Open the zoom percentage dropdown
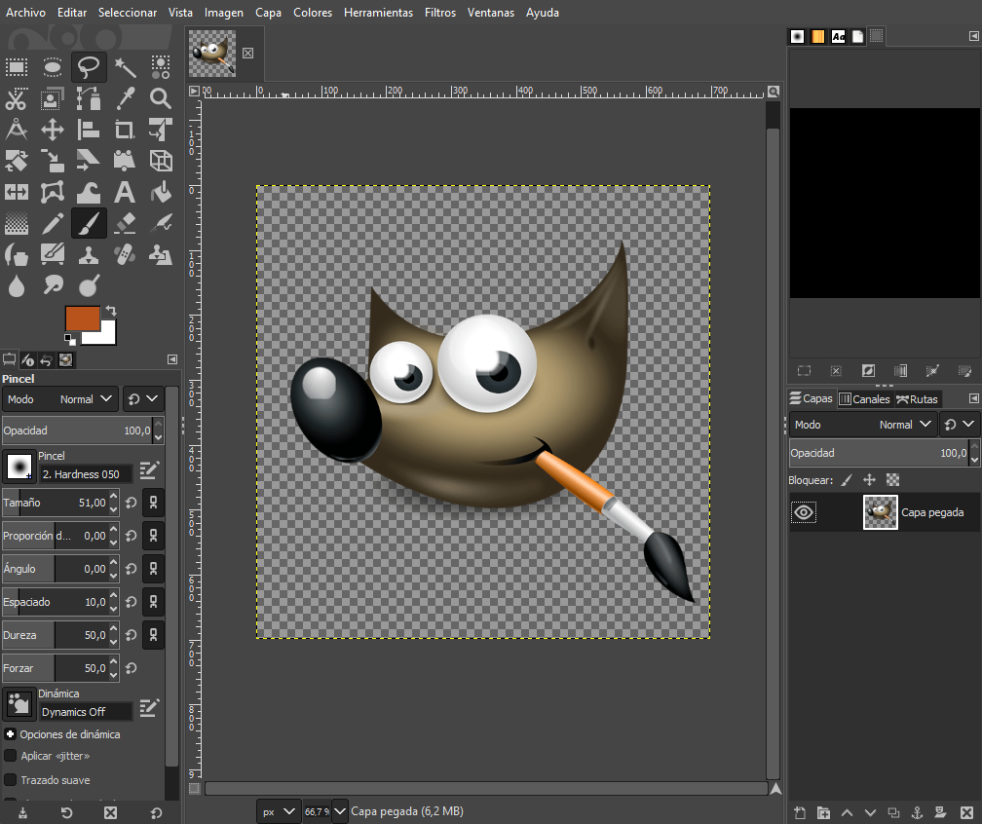 [x=339, y=811]
